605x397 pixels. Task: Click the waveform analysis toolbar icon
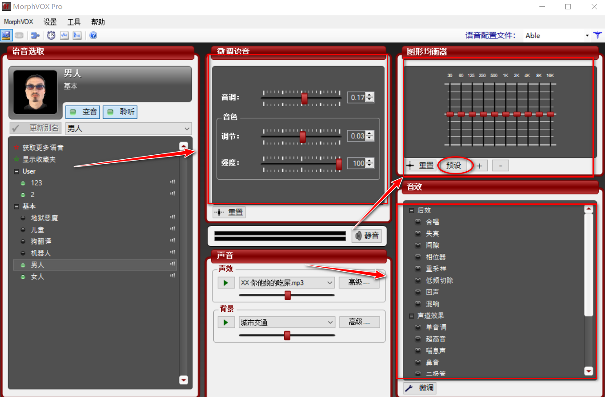tap(64, 36)
